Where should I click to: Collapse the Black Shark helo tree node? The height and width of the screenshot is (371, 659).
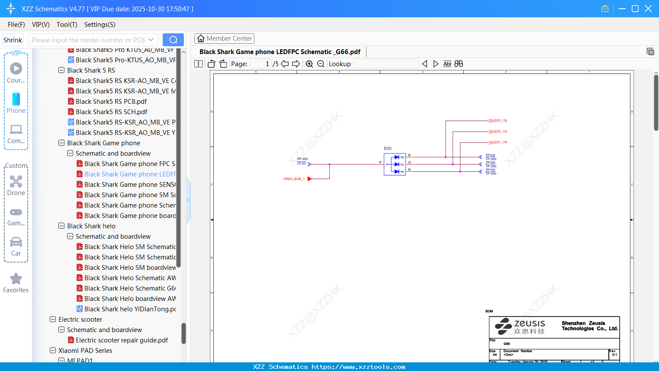[x=61, y=226]
